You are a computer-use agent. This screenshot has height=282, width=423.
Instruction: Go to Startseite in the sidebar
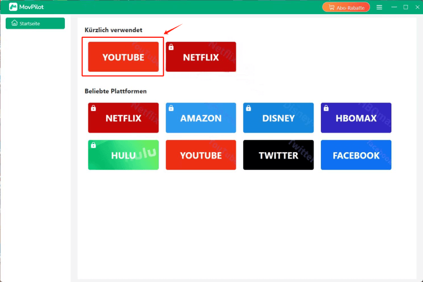point(35,24)
